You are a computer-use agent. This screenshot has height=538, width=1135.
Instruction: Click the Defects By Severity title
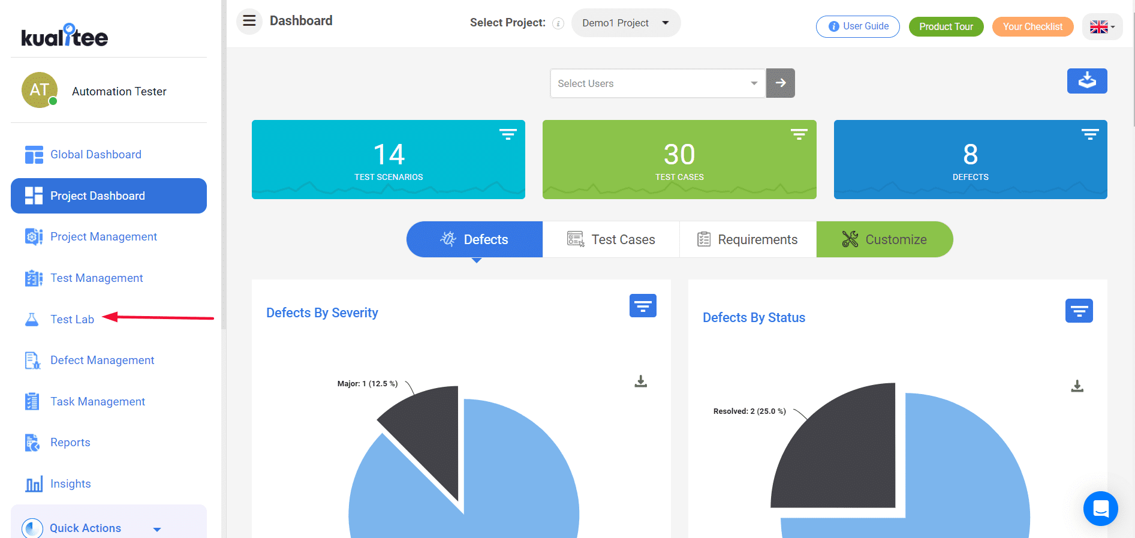point(322,312)
